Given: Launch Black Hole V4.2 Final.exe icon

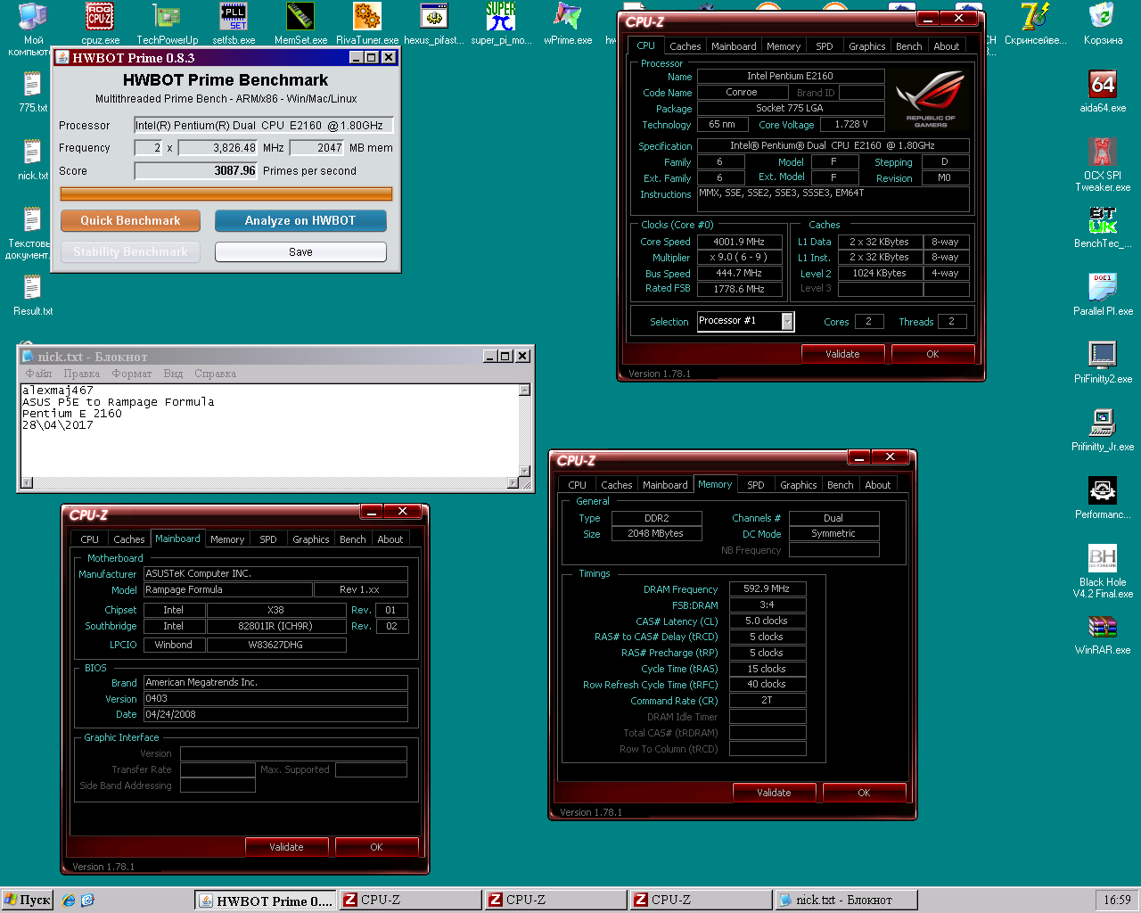Looking at the screenshot, I should point(1103,572).
